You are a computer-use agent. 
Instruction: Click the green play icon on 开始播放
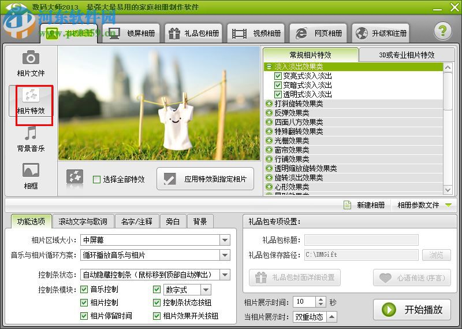pyautogui.click(x=389, y=309)
